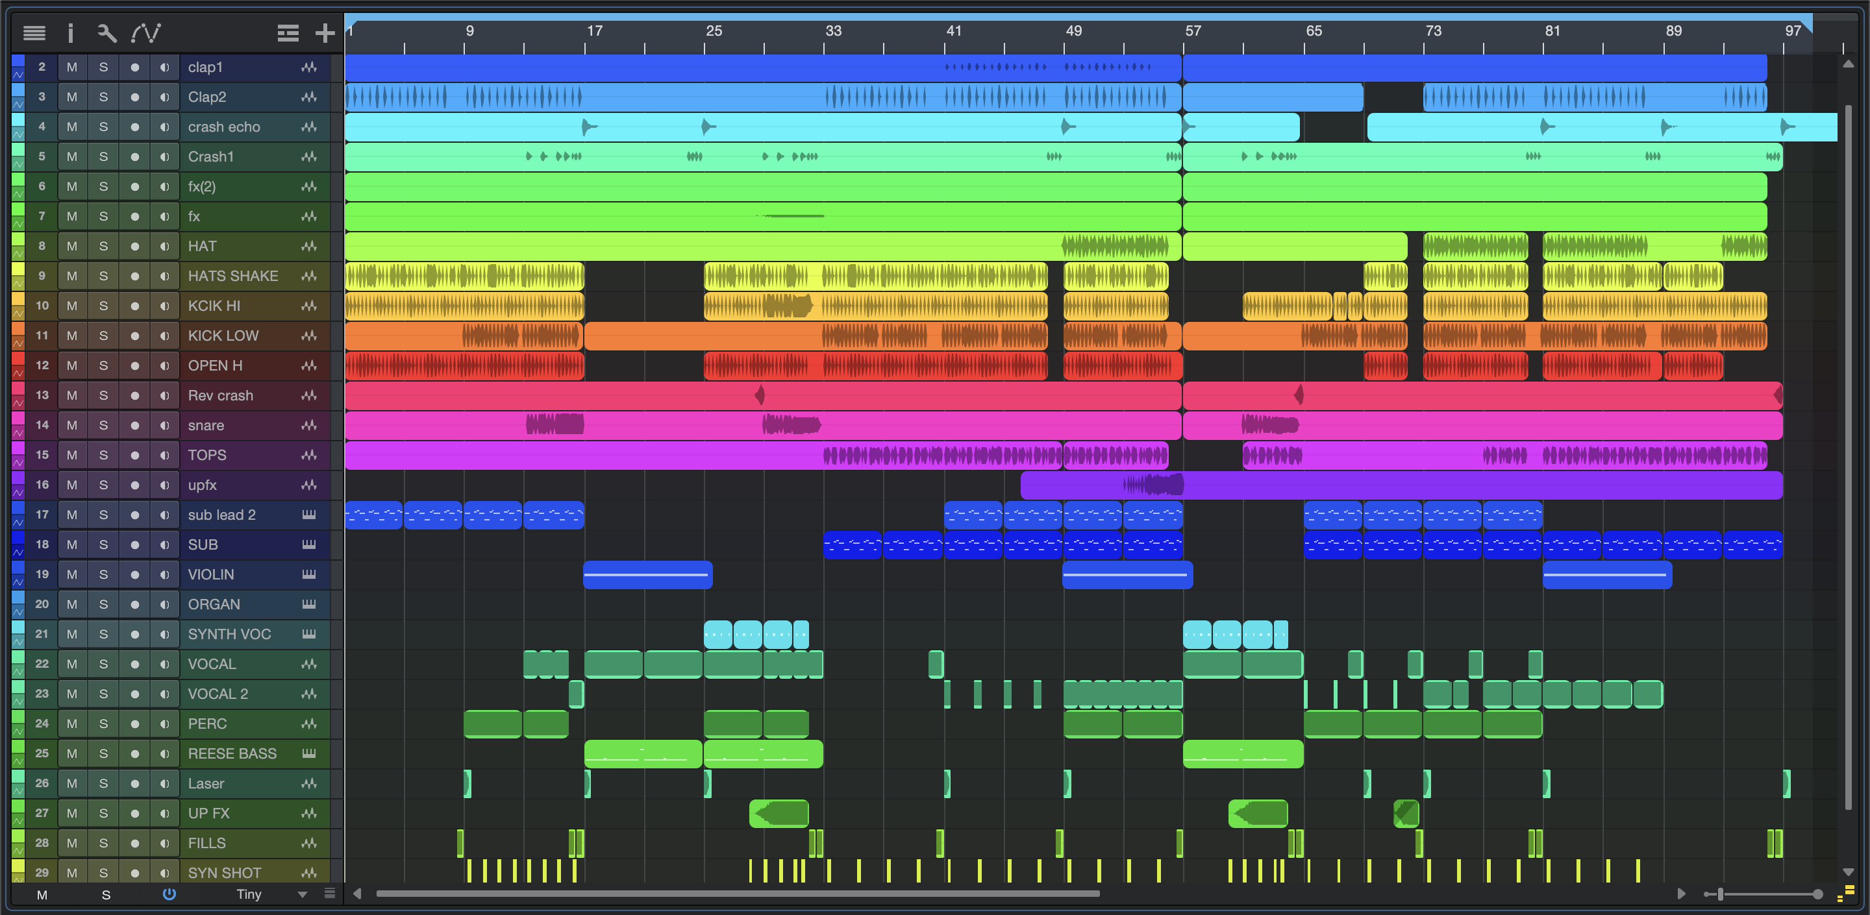This screenshot has width=1870, height=915.
Task: Click the track layout list icon
Action: (288, 32)
